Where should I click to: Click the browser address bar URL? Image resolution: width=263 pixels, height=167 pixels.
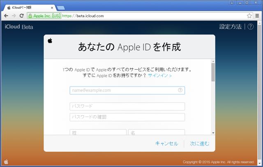click(83, 16)
